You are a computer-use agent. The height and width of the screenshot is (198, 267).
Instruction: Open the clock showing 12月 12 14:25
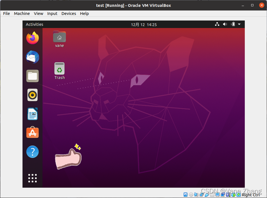pyautogui.click(x=144, y=25)
